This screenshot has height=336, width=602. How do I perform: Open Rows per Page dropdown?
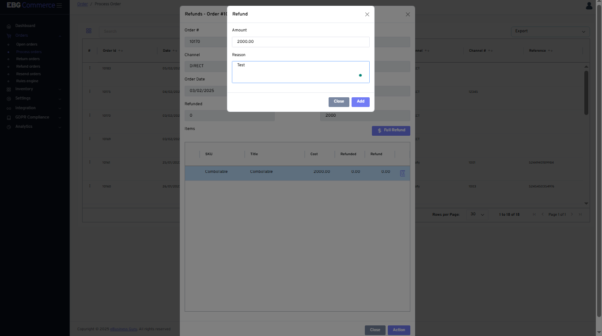pyautogui.click(x=477, y=214)
